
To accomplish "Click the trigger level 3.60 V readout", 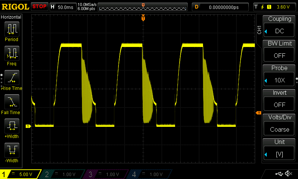I will (283, 7).
